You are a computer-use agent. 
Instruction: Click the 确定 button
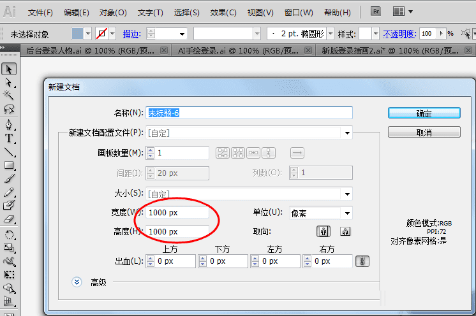(x=424, y=113)
